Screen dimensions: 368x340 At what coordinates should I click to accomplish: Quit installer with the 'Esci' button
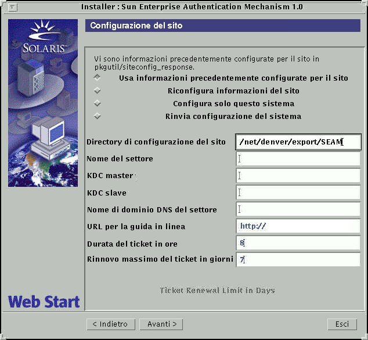pos(342,324)
